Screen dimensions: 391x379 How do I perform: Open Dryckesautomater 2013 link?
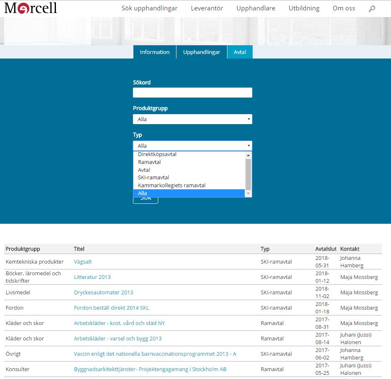click(x=104, y=292)
